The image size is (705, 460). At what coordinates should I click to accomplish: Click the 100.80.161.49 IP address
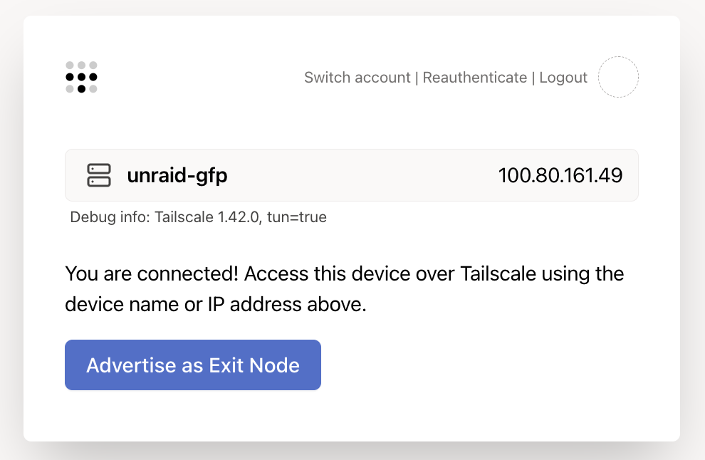coord(560,175)
